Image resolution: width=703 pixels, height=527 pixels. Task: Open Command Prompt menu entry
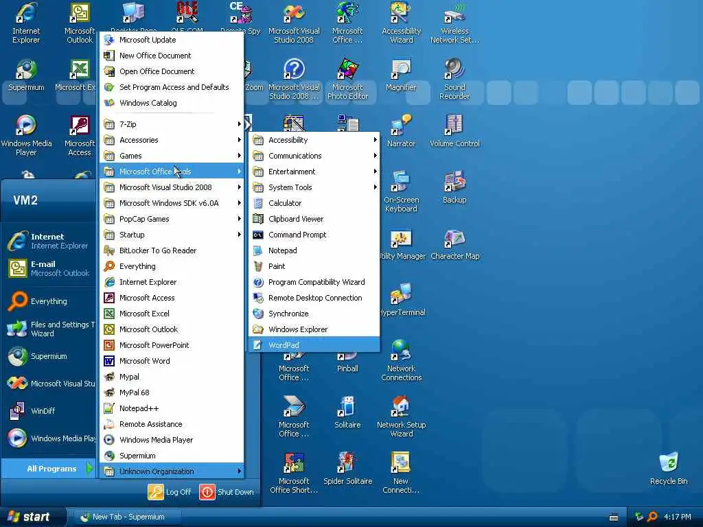(314, 235)
